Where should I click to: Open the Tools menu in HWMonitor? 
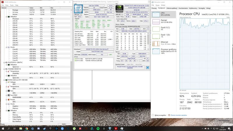pos(12,5)
